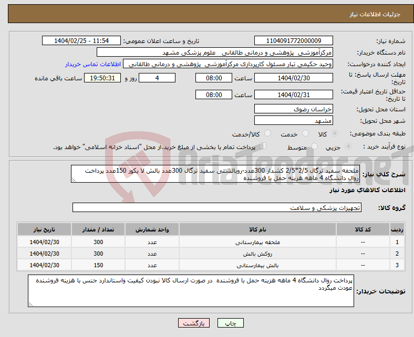Click the ایجاد کننده درخواست field
Image resolution: width=414 pixels, height=337 pixels.
[228, 64]
